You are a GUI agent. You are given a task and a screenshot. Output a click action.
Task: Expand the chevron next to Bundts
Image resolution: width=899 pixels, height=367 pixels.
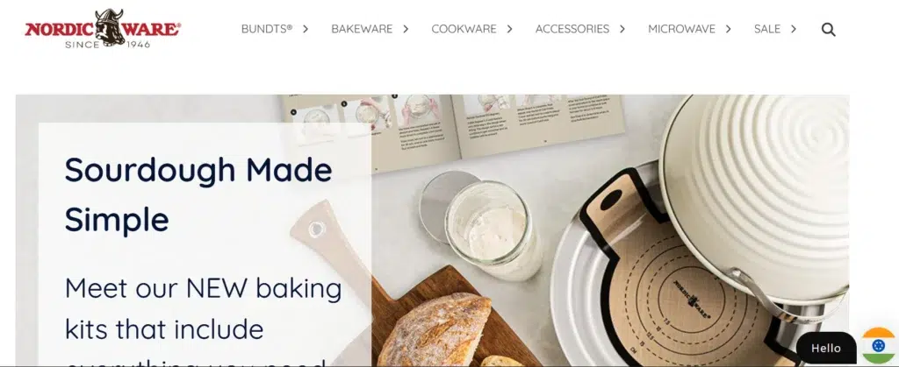[306, 29]
